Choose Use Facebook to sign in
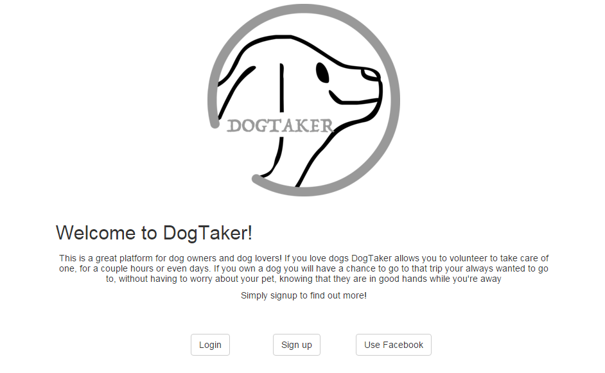 [x=394, y=345]
